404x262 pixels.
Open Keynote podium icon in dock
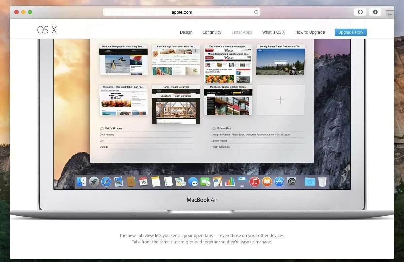242,182
